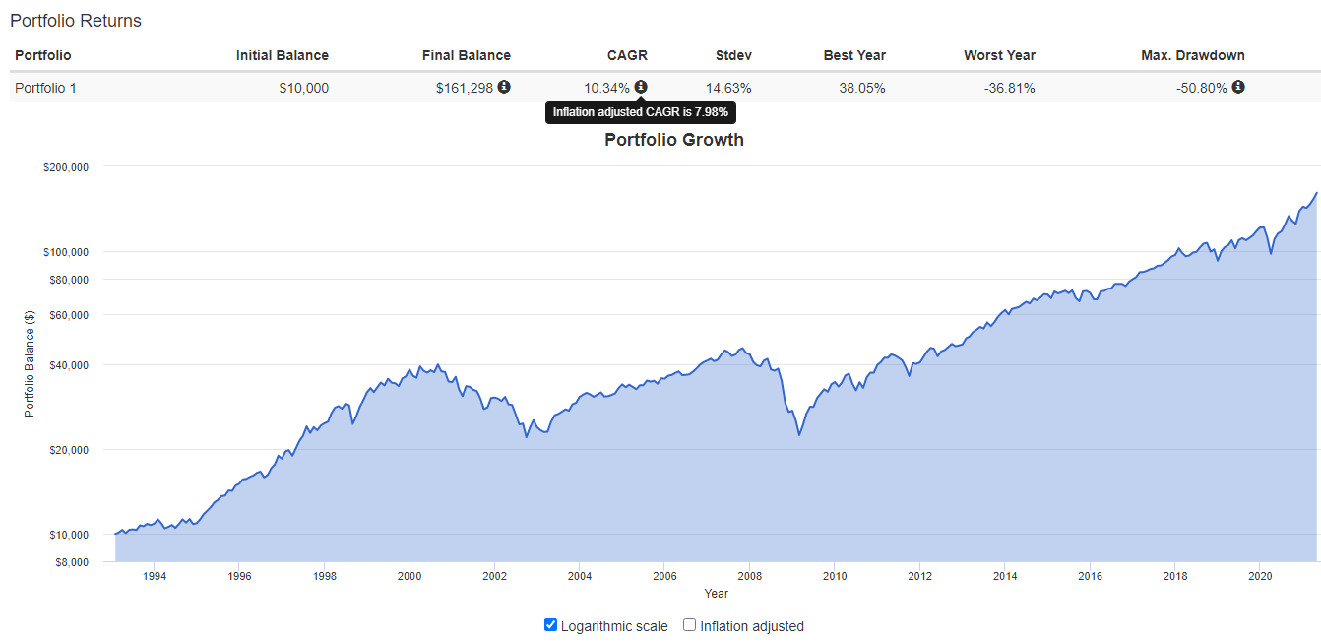Click the Best Year column header
1321x642 pixels.
coord(854,55)
